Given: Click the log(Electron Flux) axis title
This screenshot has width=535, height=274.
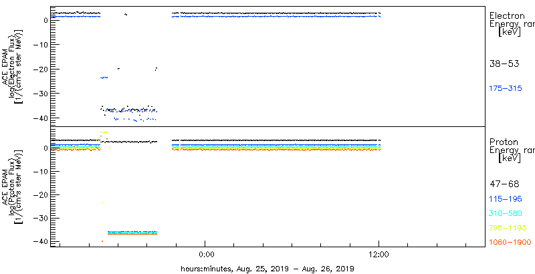Looking at the screenshot, I should click(13, 66).
